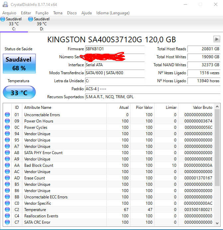Viewport: 223px width, 230px height.
Task: Click the Limiar column header
Action: coord(166,108)
